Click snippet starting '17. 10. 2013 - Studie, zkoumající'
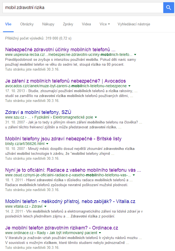This screenshot has height=251, width=175. coord(71,93)
